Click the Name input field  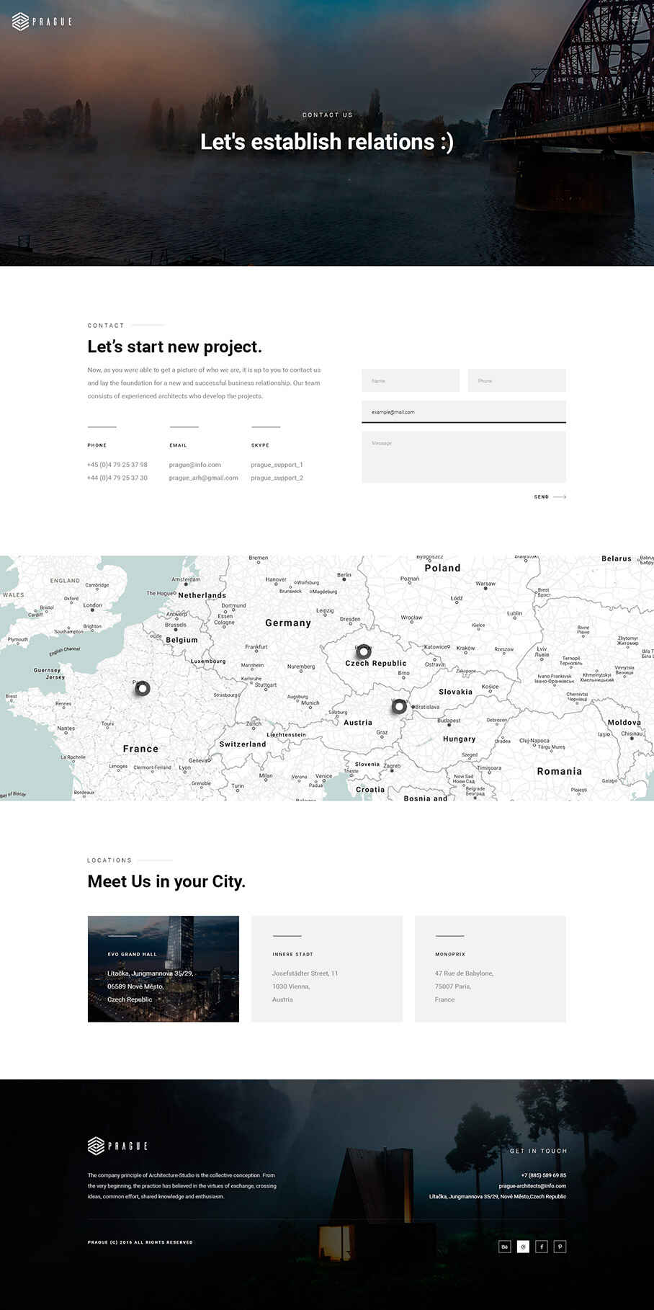411,380
